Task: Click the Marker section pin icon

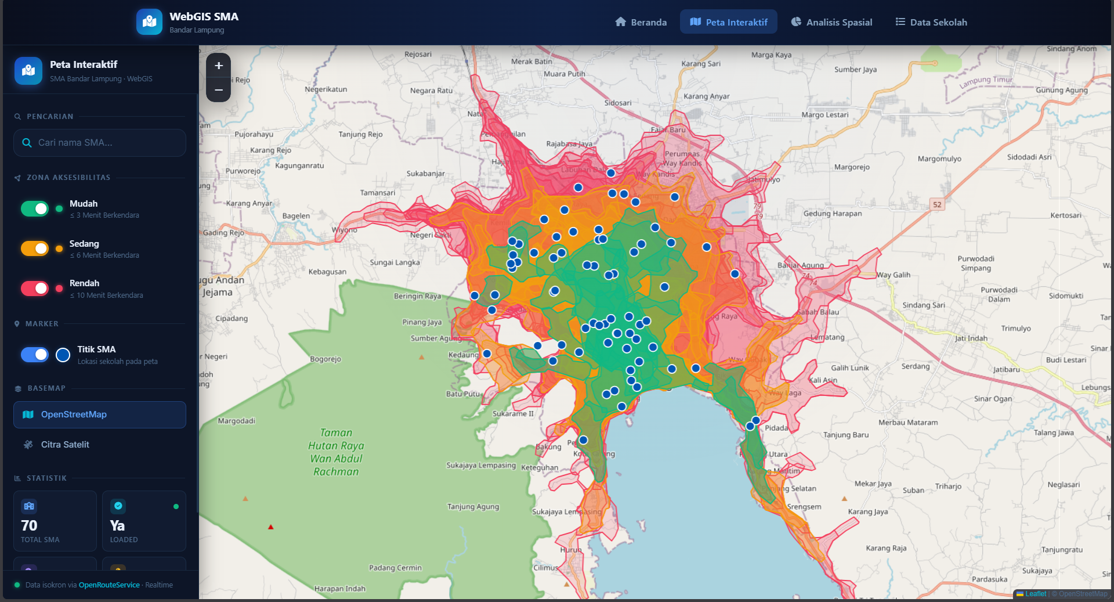Action: (17, 324)
